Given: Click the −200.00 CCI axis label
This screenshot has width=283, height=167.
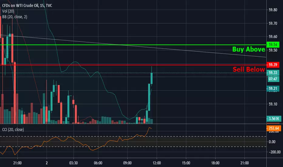Looking at the screenshot, I should 274,152.
